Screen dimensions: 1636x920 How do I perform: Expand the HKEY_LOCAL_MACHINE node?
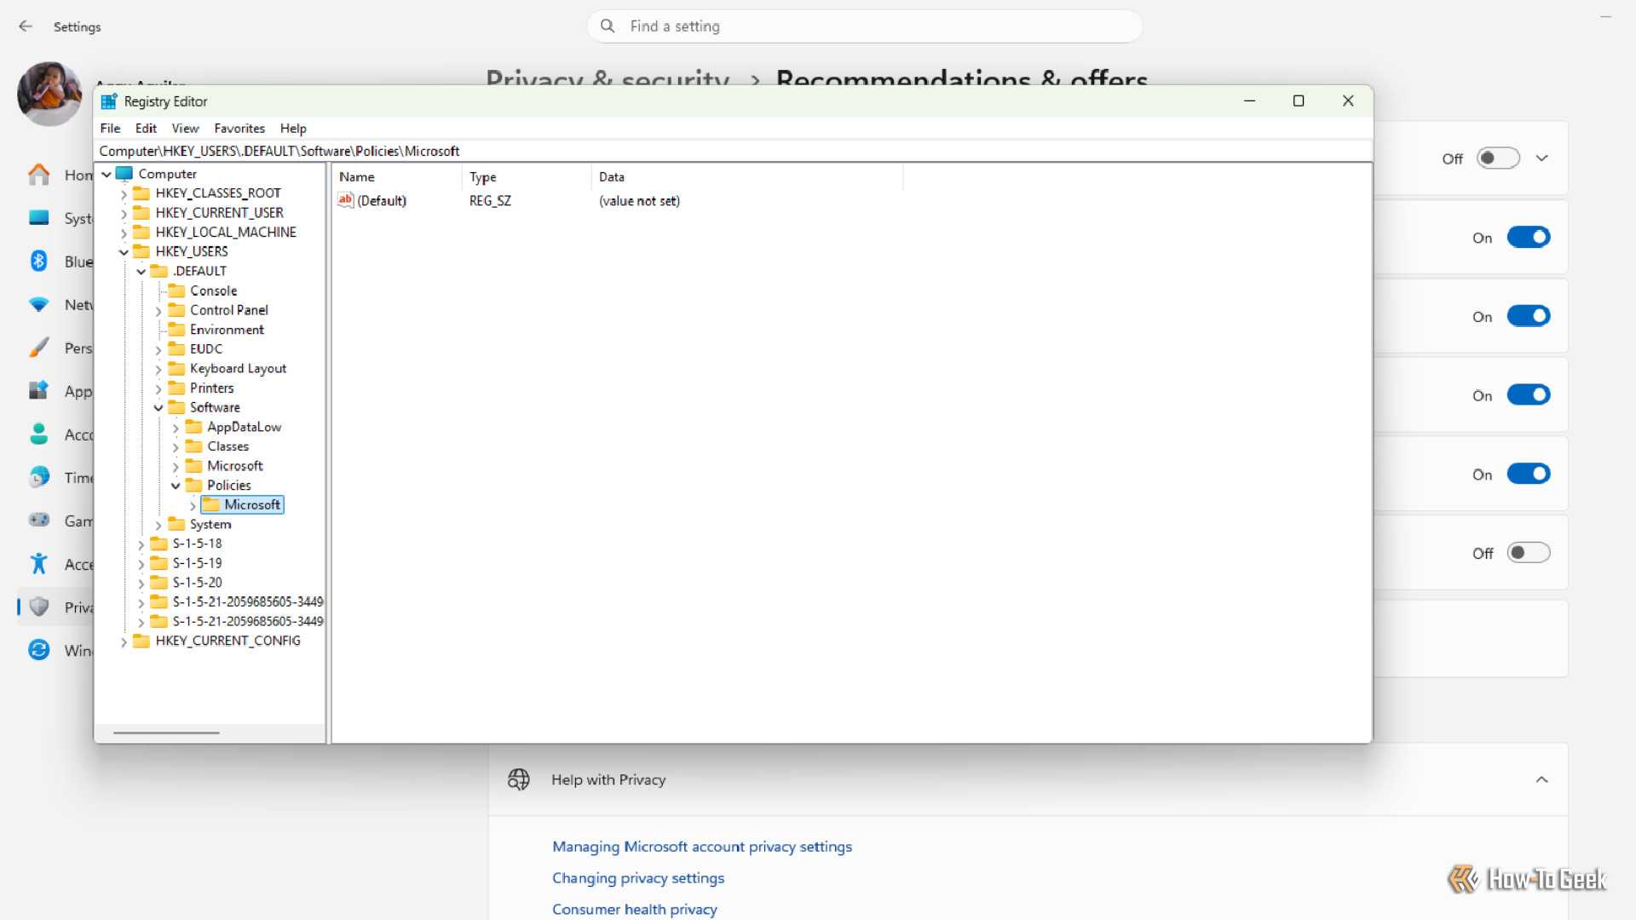[x=124, y=233]
